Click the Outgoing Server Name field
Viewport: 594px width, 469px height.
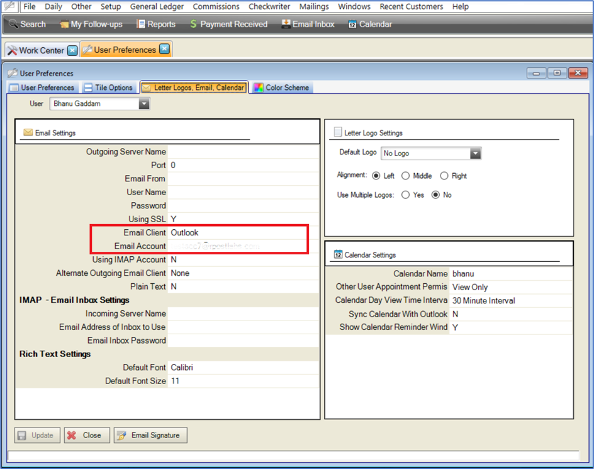(x=243, y=152)
